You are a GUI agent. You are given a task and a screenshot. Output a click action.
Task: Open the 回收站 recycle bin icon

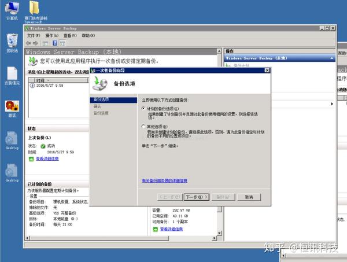(12, 43)
